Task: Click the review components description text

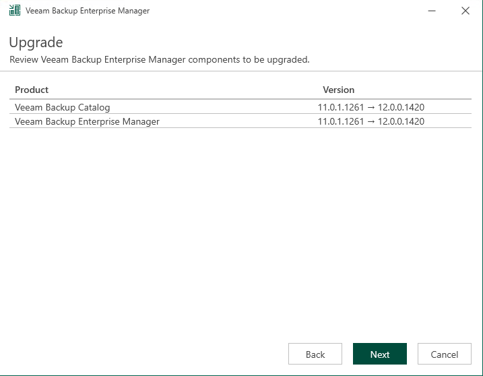Action: click(x=160, y=59)
